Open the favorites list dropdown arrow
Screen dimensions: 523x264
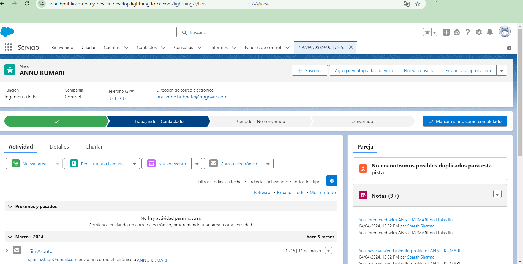click(x=434, y=32)
